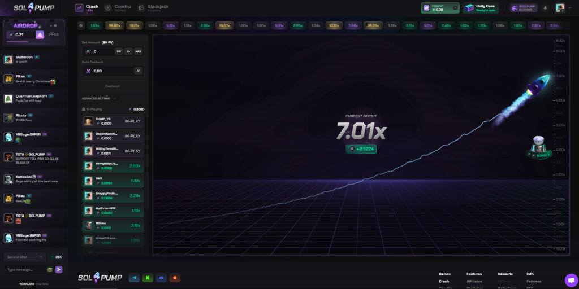The height and width of the screenshot is (289, 579).
Task: Open Airdrop settings gear icon
Action: pos(55,26)
